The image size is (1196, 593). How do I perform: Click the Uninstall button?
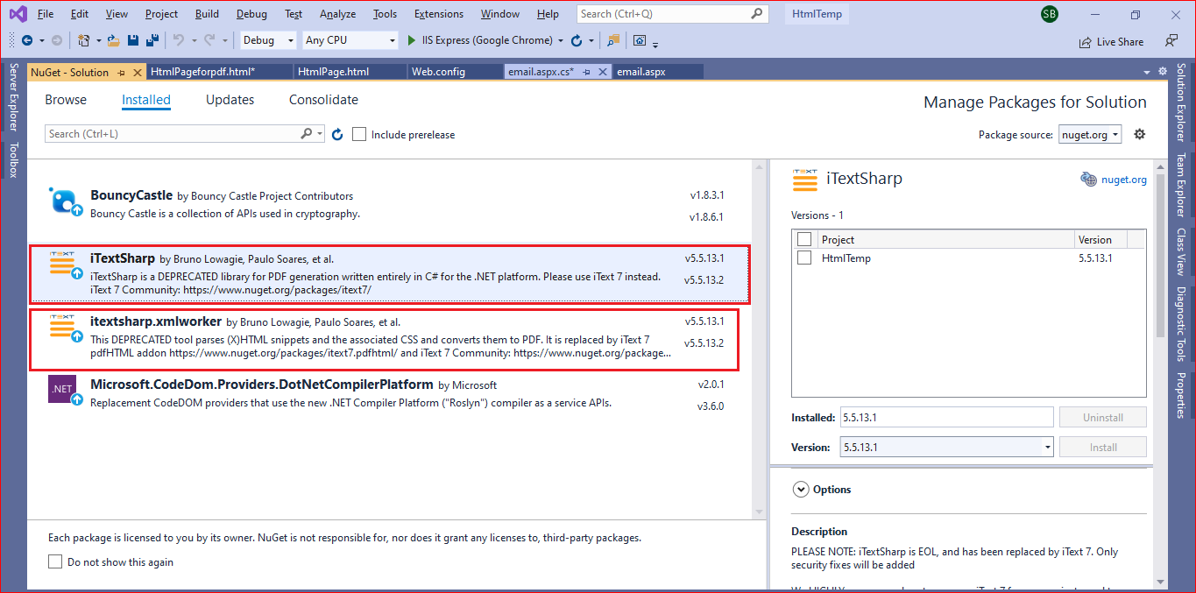[x=1102, y=417]
